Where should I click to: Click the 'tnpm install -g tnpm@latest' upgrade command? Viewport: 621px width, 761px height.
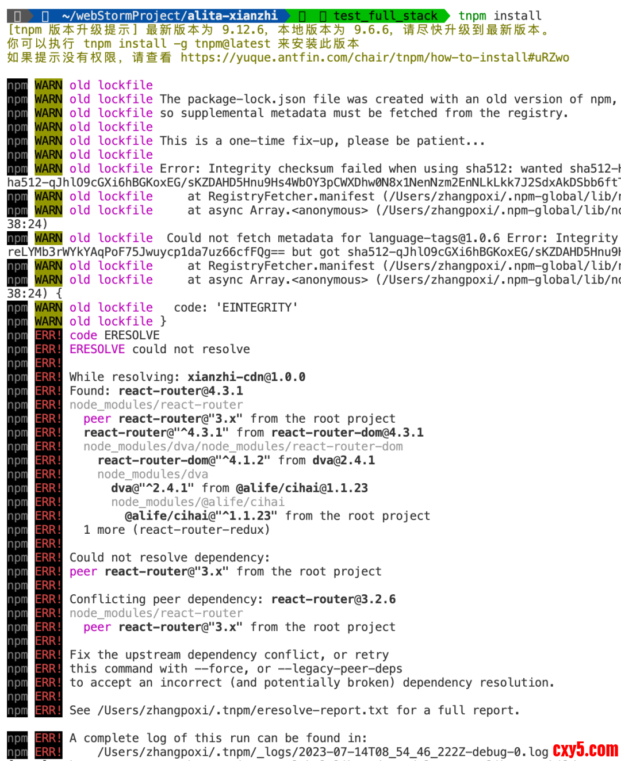(x=177, y=44)
